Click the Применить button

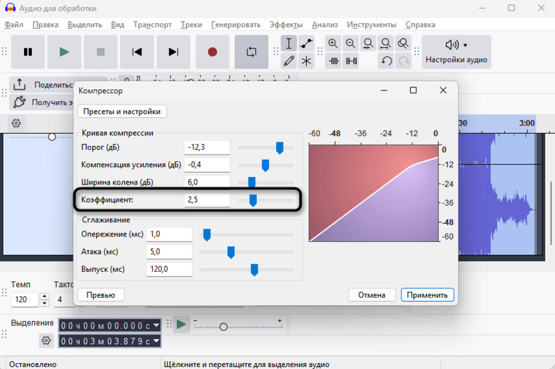[x=428, y=294]
